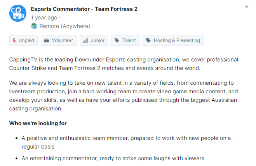Filter by the Talent tag
The width and height of the screenshot is (256, 166).
coord(125,40)
